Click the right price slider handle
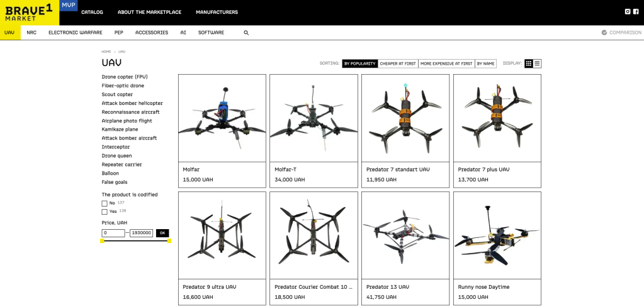This screenshot has height=307, width=644. pyautogui.click(x=169, y=241)
